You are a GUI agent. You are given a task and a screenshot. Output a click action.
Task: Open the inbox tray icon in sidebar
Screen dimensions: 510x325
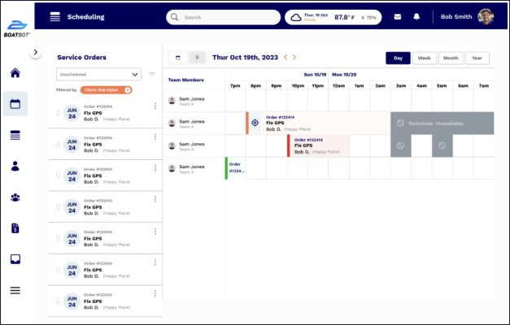tap(15, 259)
